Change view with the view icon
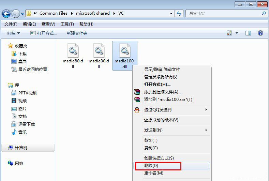 (229, 33)
